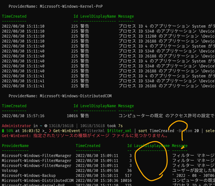Click the Id header of the DistributedCOM table
This screenshot has height=186, width=215.
pos(76,106)
